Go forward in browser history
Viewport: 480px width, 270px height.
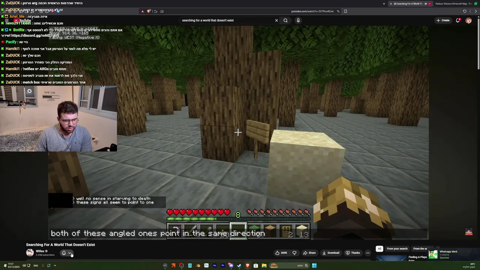(x=470, y=11)
